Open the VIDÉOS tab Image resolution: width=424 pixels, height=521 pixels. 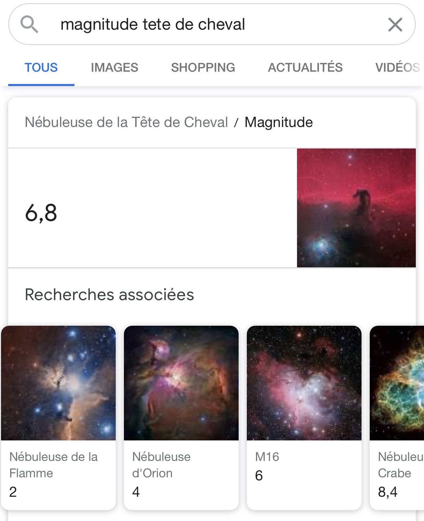click(x=397, y=68)
